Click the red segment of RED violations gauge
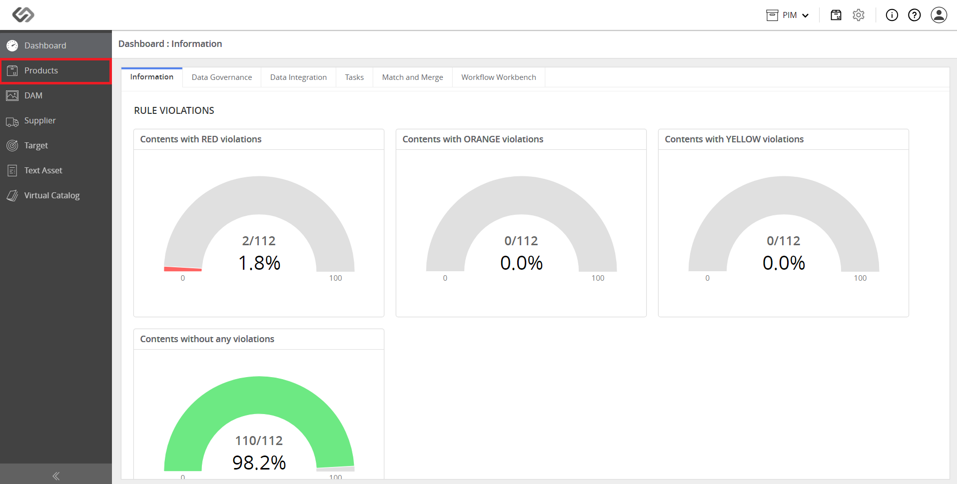 click(x=183, y=269)
